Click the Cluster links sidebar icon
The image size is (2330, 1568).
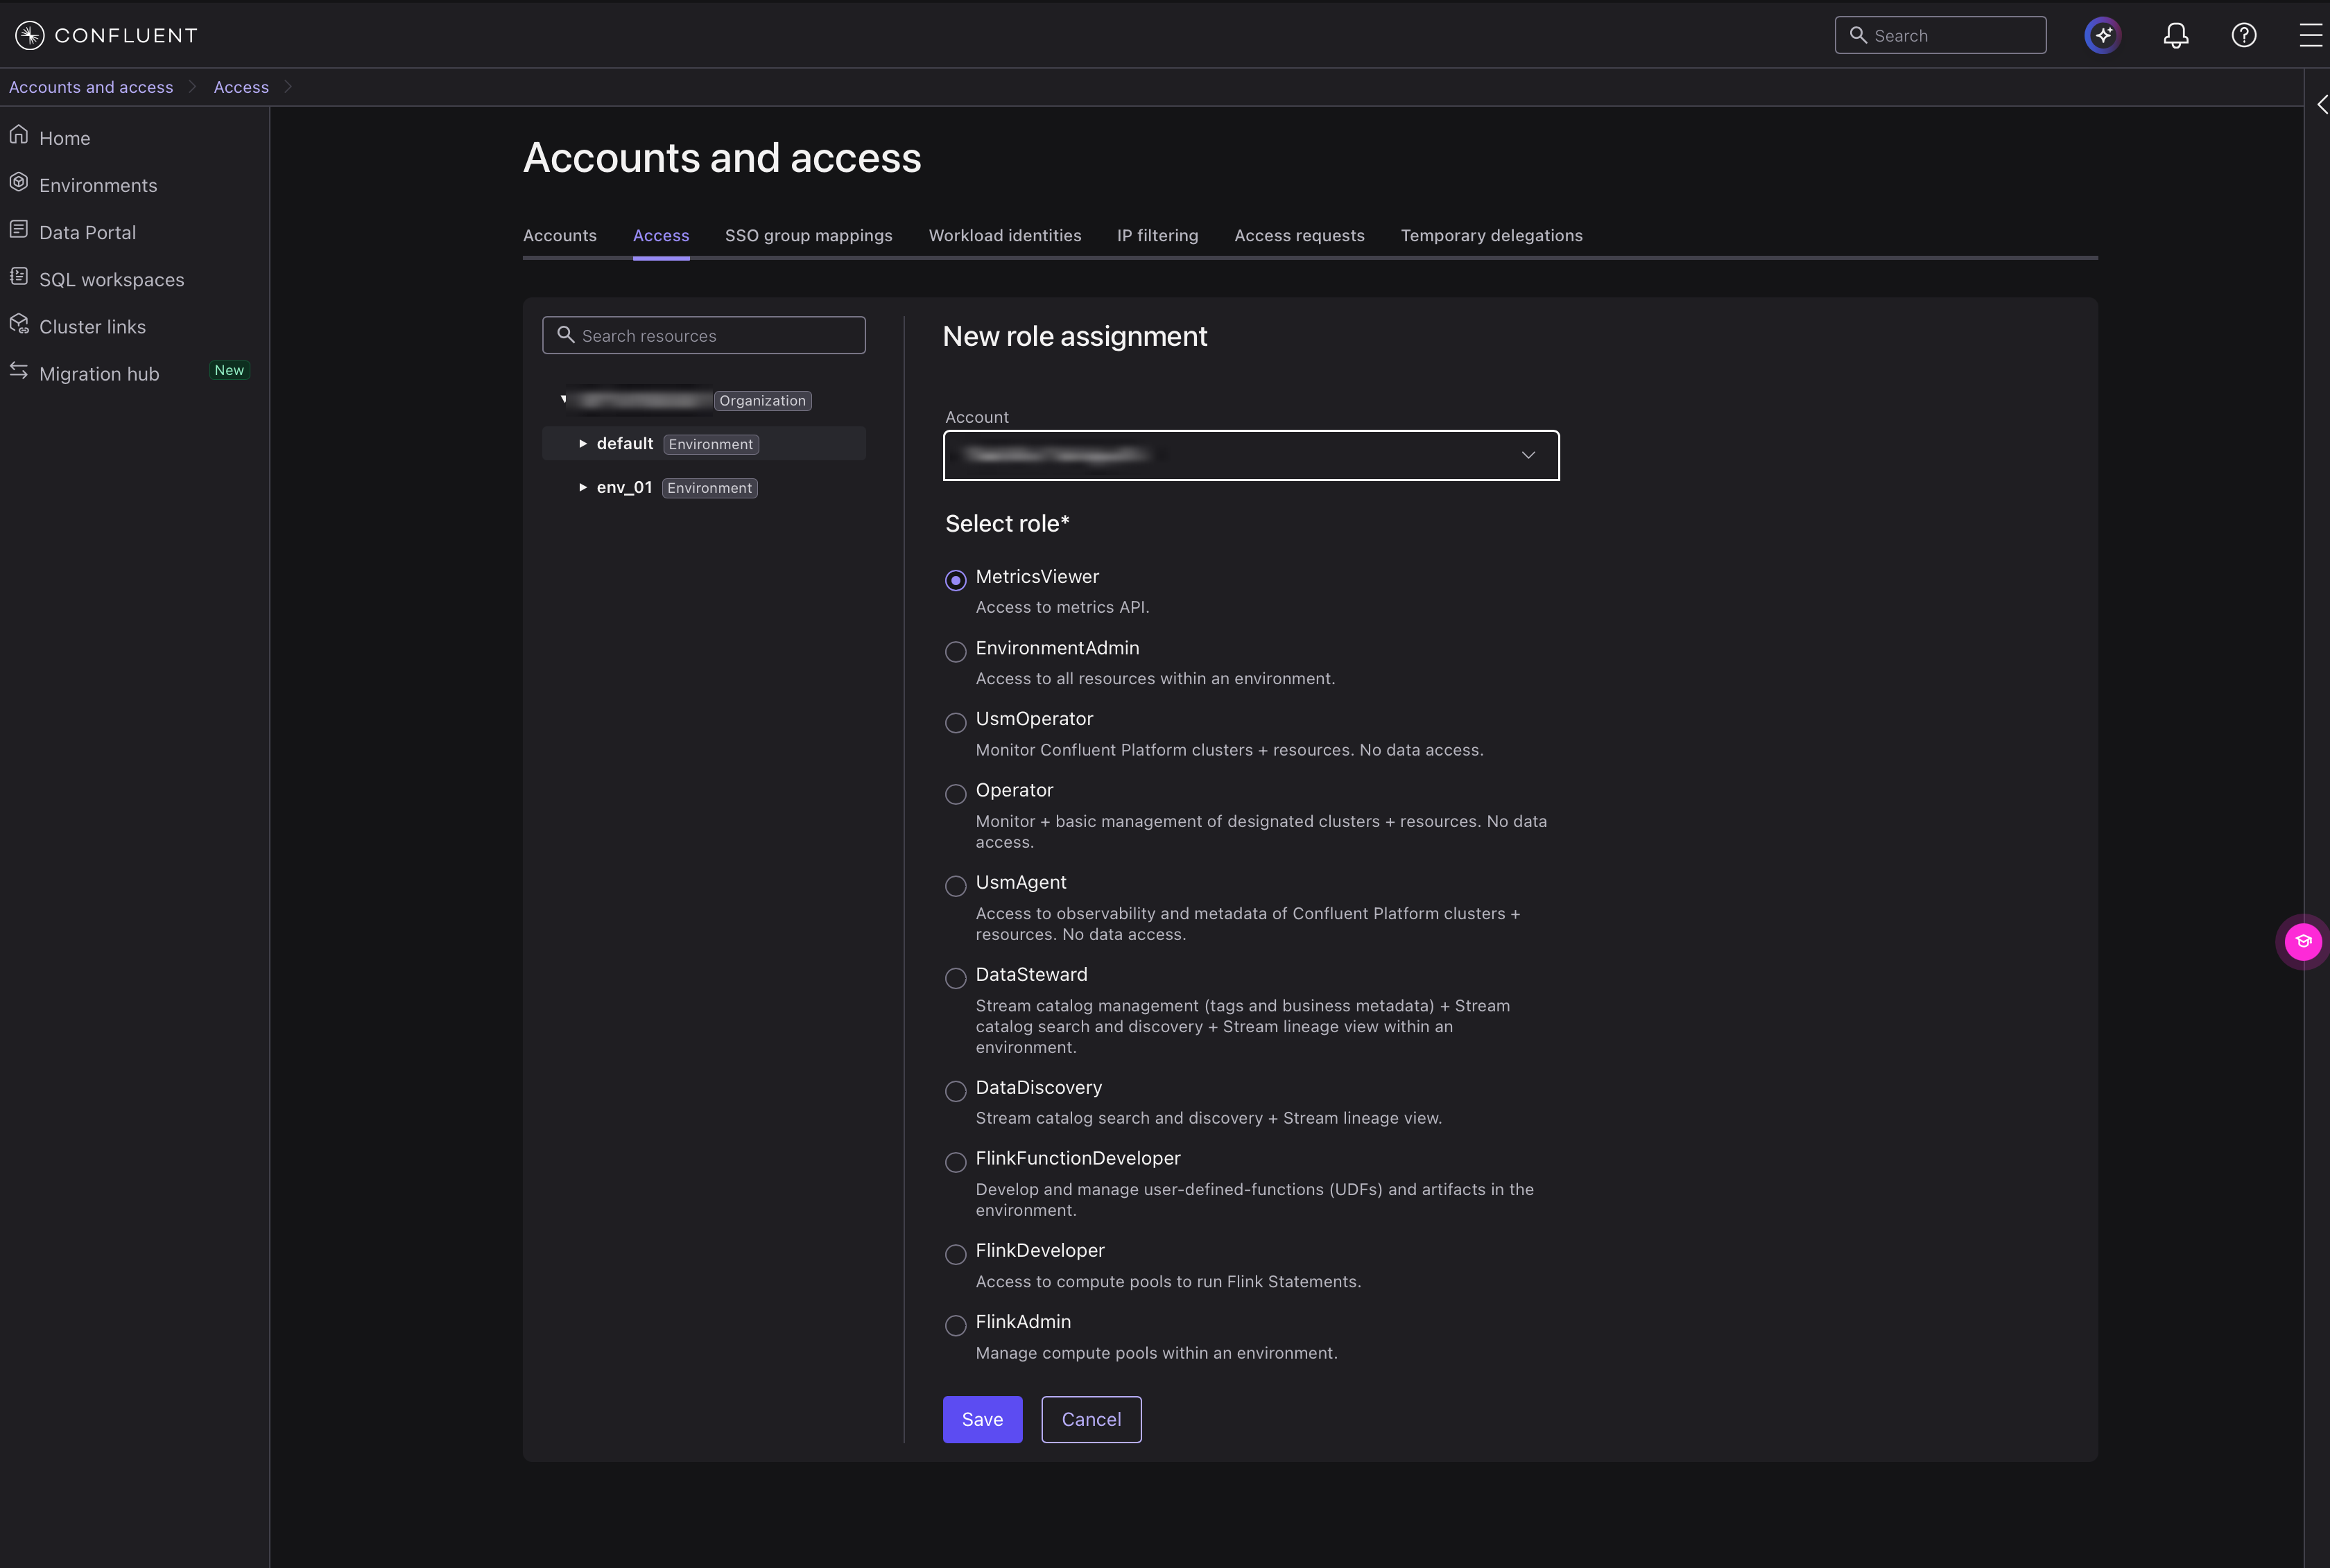pos(19,324)
